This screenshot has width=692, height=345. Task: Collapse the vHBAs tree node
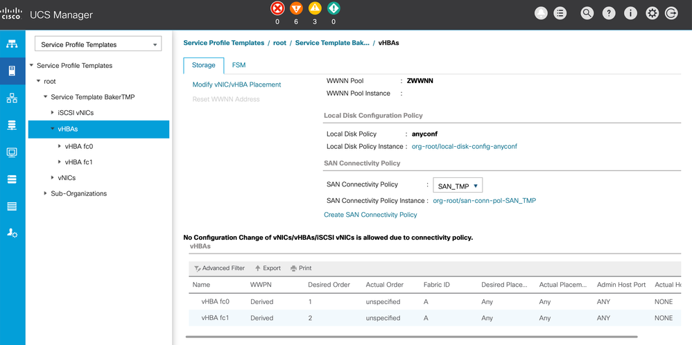click(x=53, y=129)
